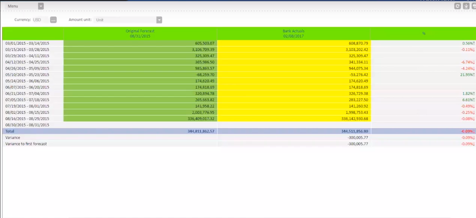Screen dimensions: 476x218
Task: Click bank actual value 336,142,930.68
Action: pyautogui.click(x=354, y=119)
